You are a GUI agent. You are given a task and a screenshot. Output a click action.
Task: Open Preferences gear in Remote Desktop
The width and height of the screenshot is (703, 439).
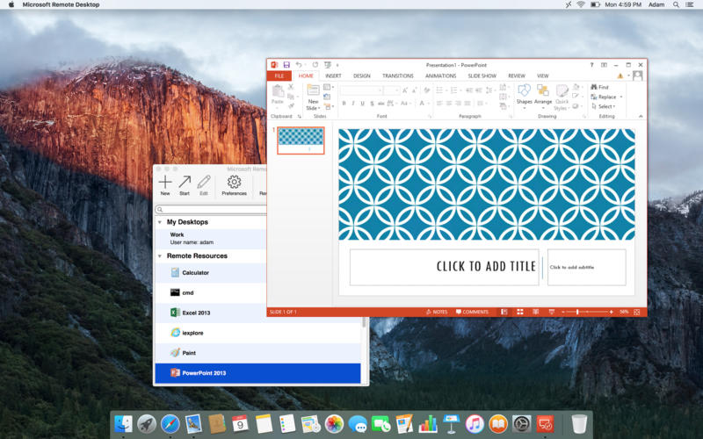click(234, 182)
